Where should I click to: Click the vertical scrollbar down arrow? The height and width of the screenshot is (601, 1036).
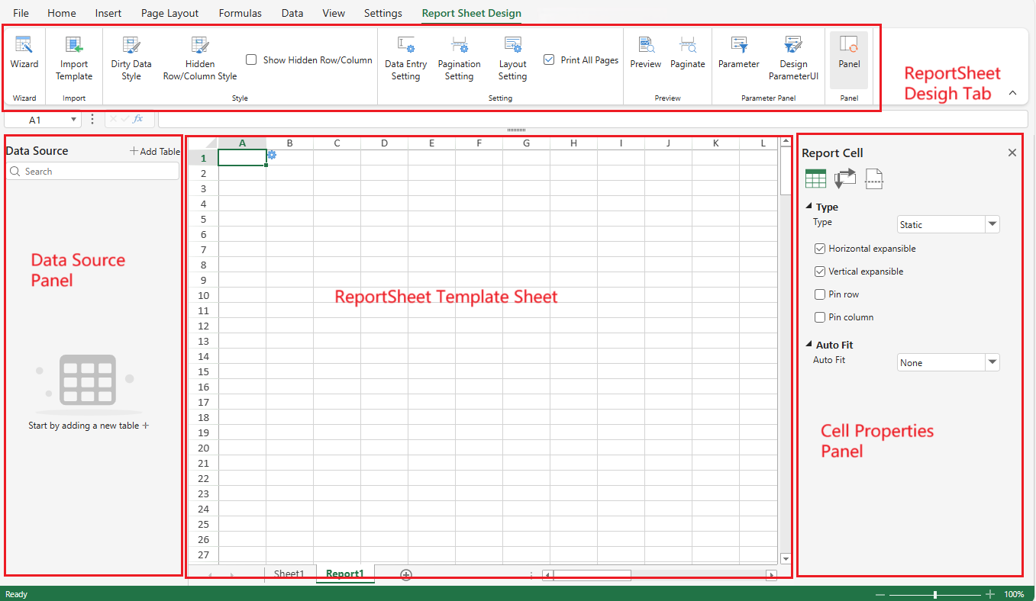pyautogui.click(x=785, y=559)
